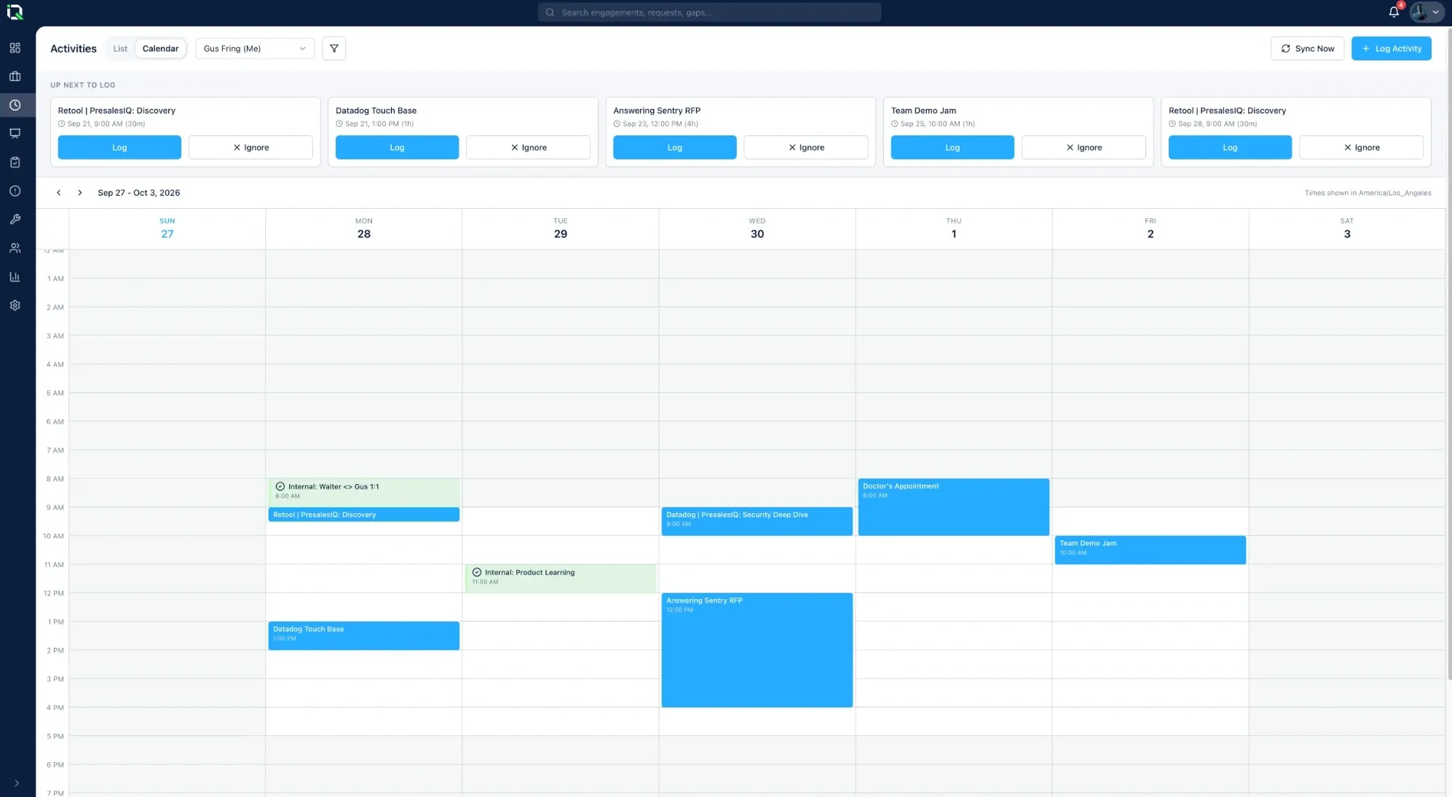Open the profile avatar menu
Viewport: 1452px width, 797px height.
[1426, 12]
